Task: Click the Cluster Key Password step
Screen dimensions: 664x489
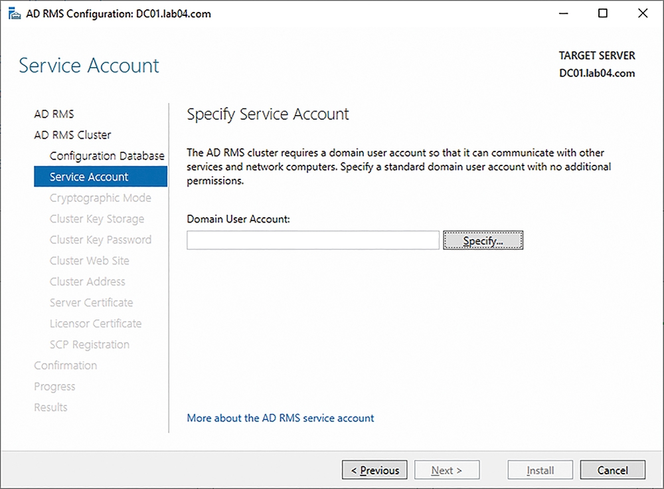Action: click(x=100, y=240)
